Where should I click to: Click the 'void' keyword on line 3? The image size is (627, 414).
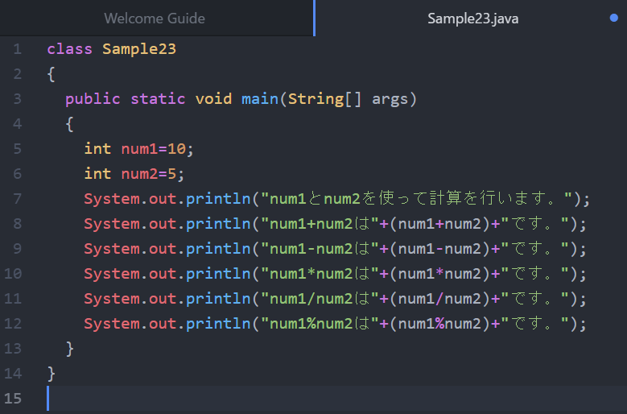pyautogui.click(x=213, y=99)
